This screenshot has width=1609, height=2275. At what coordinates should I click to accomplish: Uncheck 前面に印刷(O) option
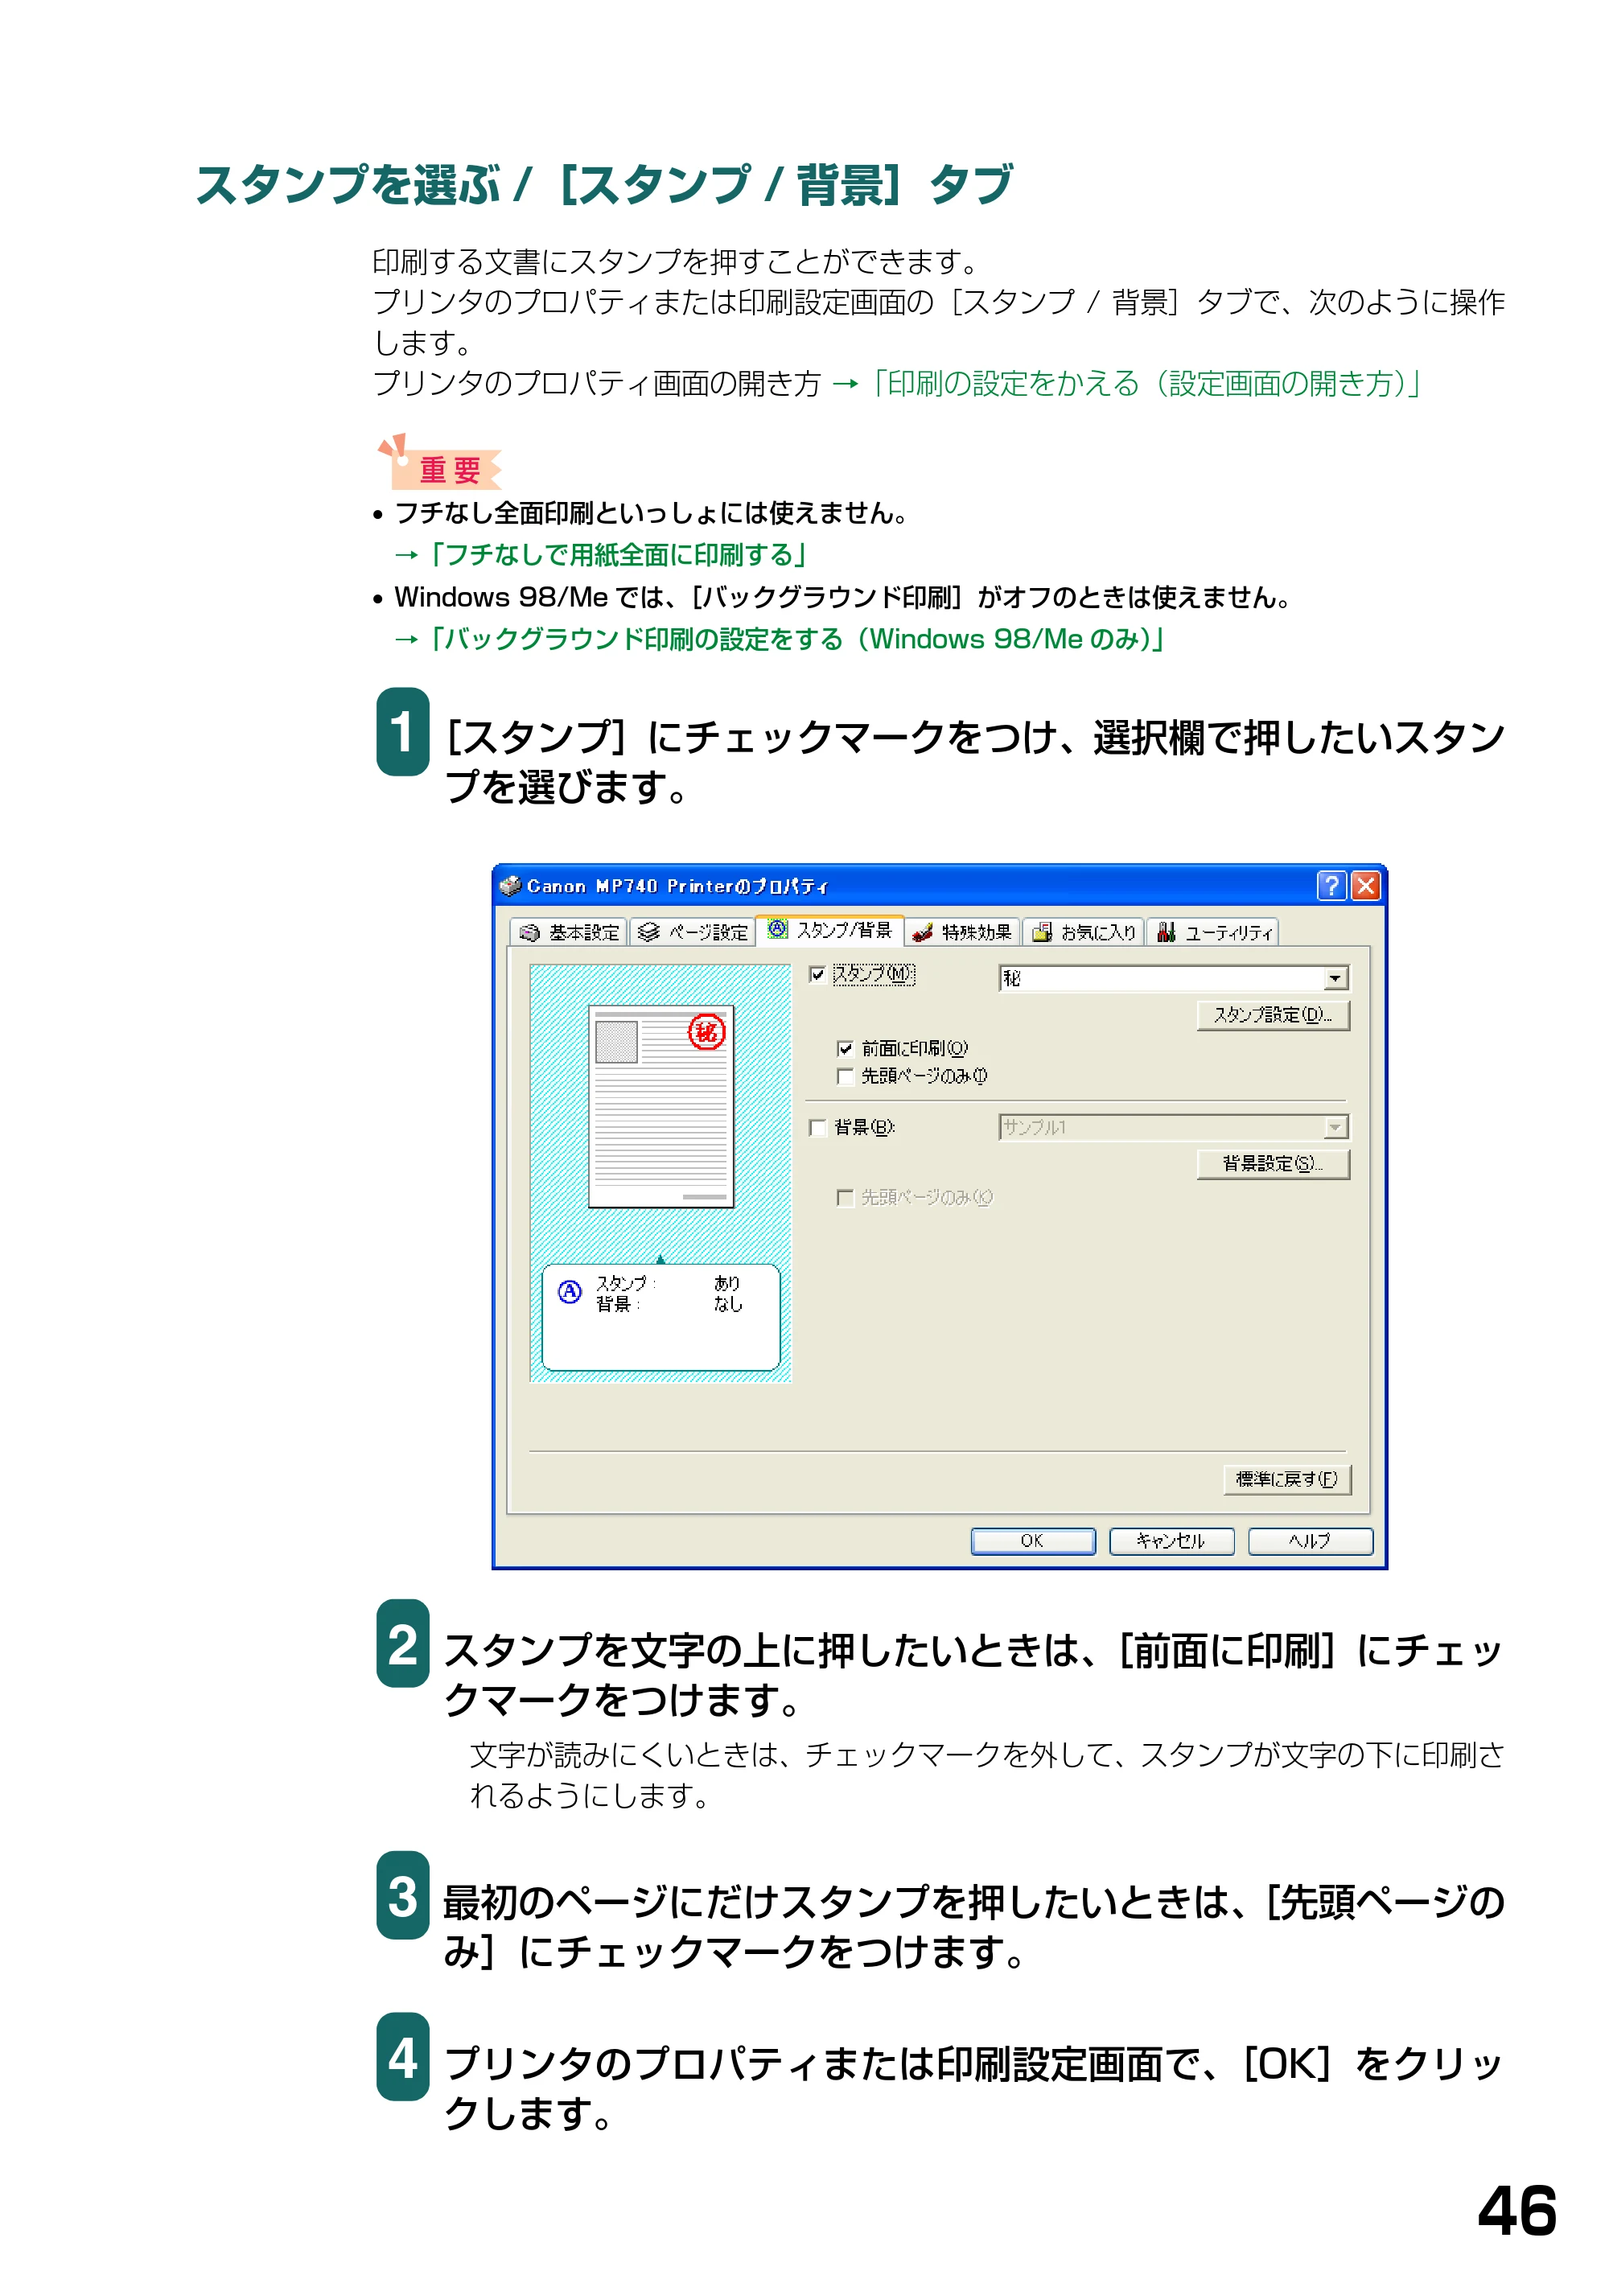click(845, 1048)
